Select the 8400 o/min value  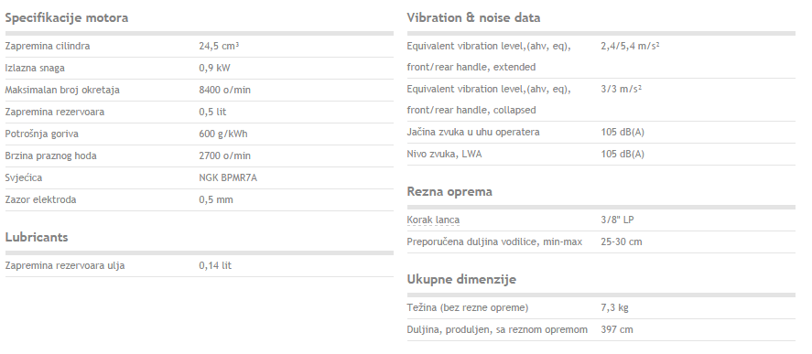pos(225,90)
